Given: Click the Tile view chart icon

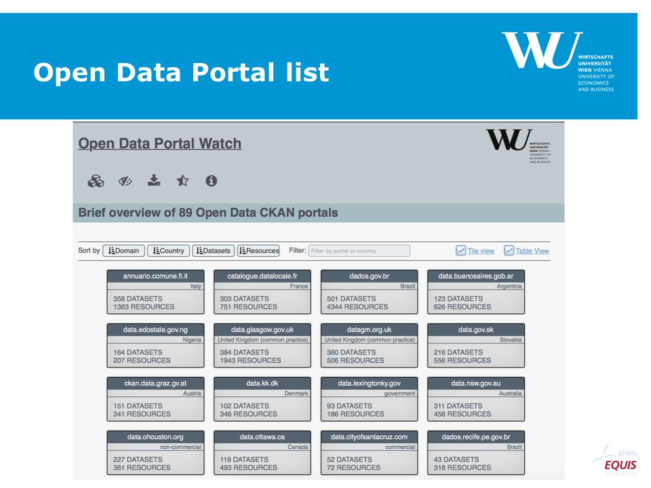Looking at the screenshot, I should coord(461,251).
